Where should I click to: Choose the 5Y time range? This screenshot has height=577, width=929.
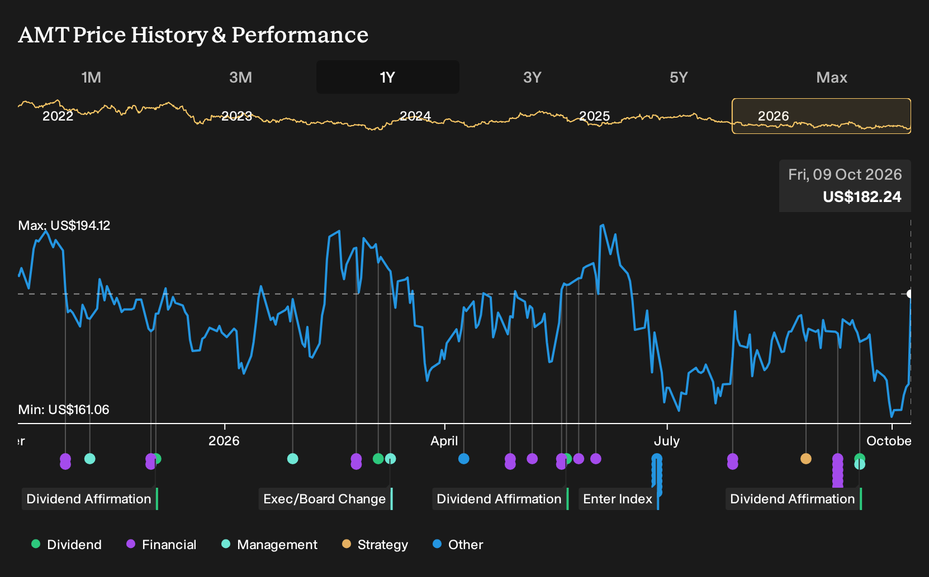coord(679,77)
